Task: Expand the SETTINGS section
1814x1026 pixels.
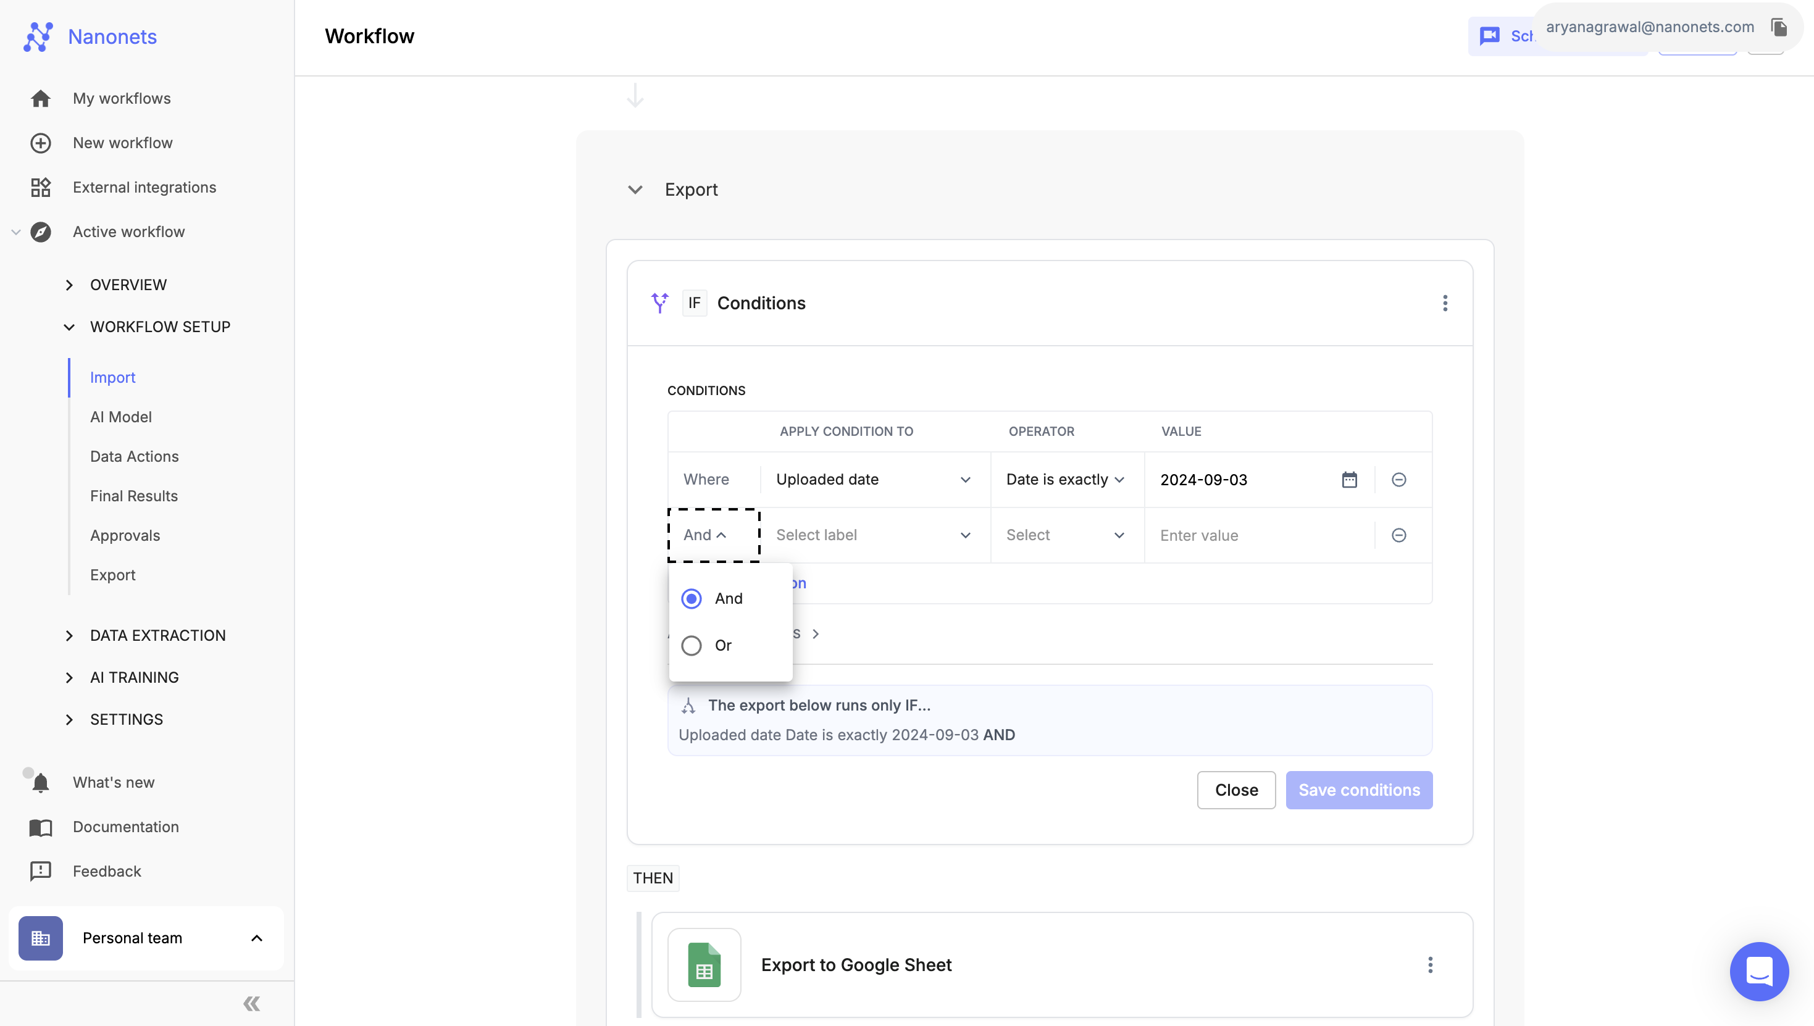Action: click(x=69, y=719)
